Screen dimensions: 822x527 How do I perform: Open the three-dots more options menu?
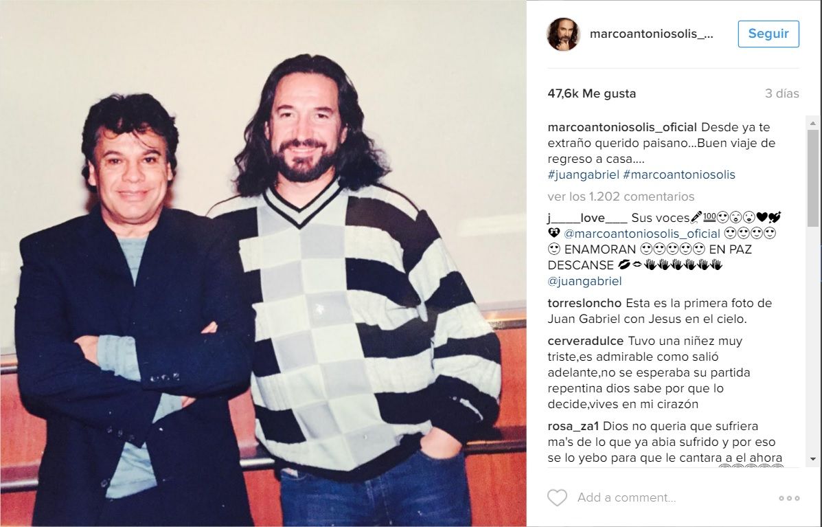(789, 498)
